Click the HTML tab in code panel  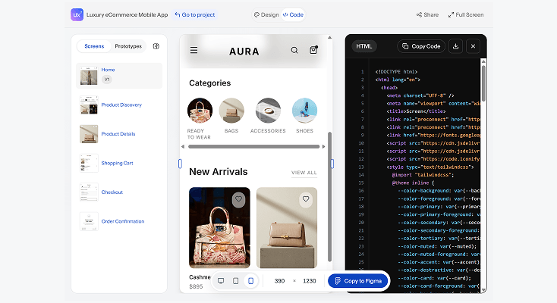[x=364, y=46]
